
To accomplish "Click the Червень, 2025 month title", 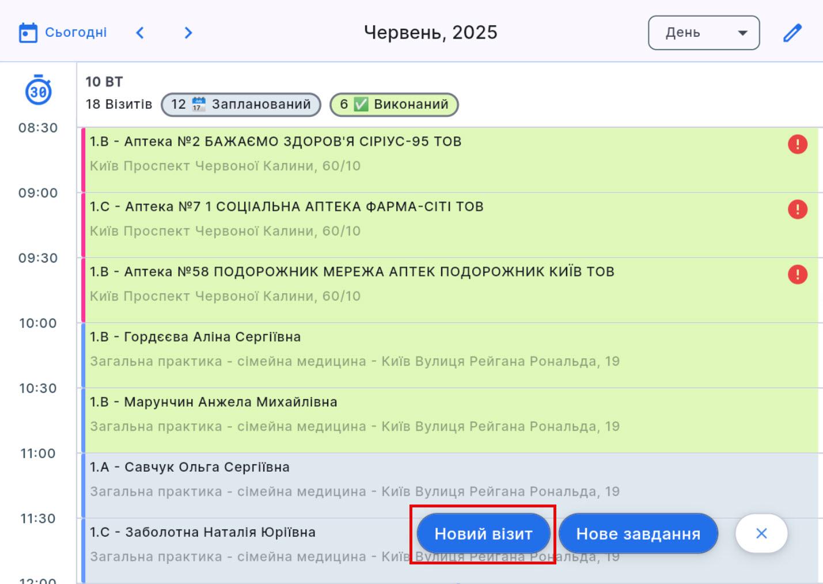I will pos(430,33).
